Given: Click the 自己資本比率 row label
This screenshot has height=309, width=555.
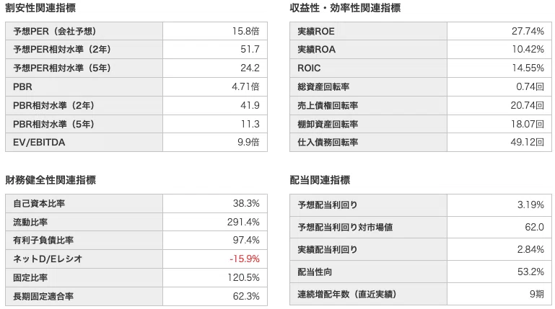Looking at the screenshot, I should [39, 203].
